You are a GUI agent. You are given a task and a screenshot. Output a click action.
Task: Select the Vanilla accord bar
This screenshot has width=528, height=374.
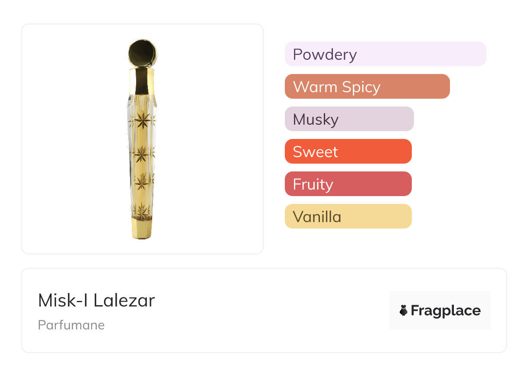point(348,216)
